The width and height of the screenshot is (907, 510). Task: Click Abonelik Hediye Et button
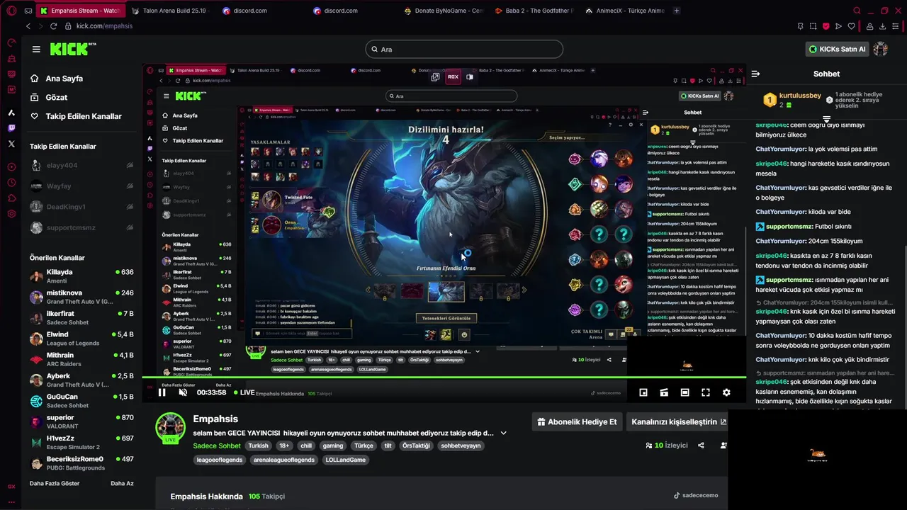pos(578,421)
